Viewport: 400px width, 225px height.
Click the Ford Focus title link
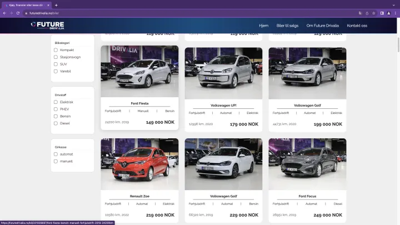coord(307,196)
